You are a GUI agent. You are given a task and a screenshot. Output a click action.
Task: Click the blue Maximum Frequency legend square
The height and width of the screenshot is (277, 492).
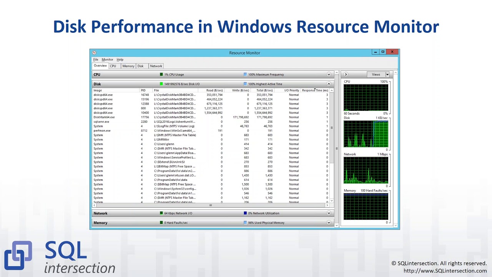[x=245, y=75]
